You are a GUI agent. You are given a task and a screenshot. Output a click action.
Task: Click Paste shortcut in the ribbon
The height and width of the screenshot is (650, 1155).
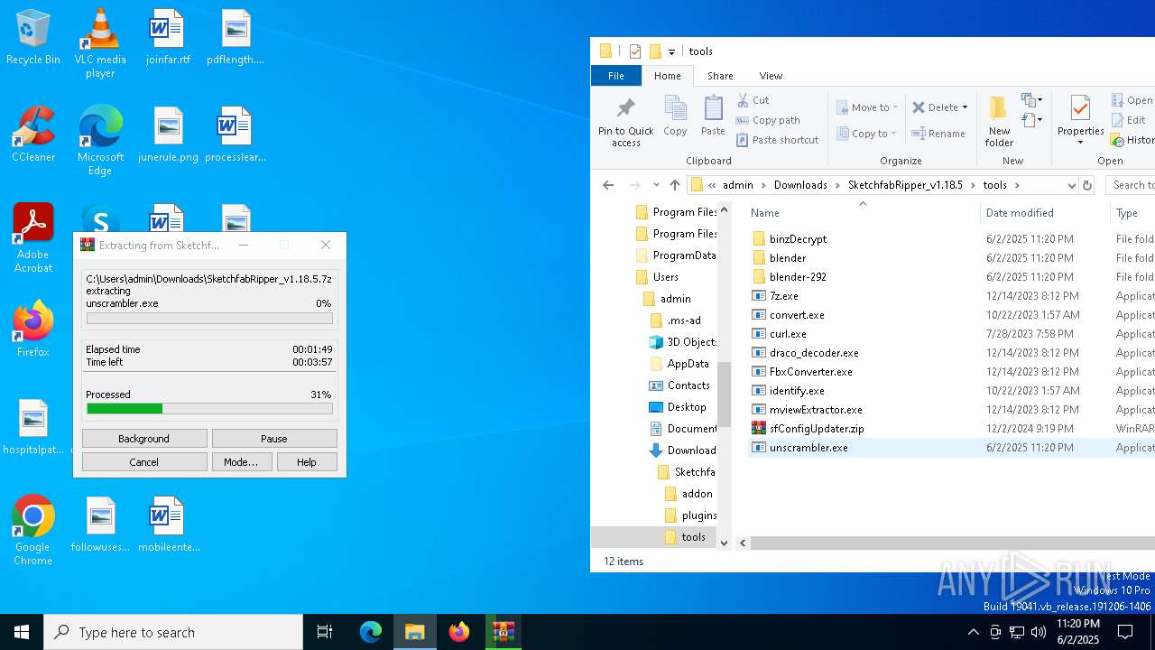click(x=777, y=140)
